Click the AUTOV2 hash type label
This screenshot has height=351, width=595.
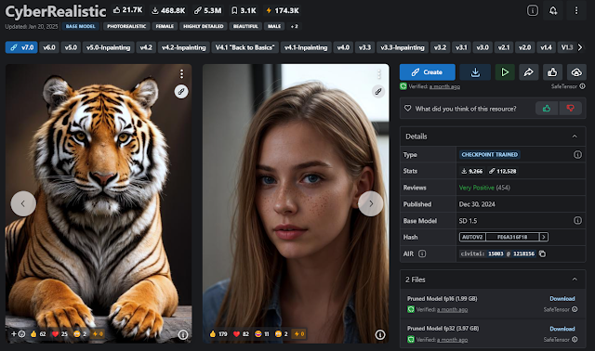pyautogui.click(x=472, y=237)
